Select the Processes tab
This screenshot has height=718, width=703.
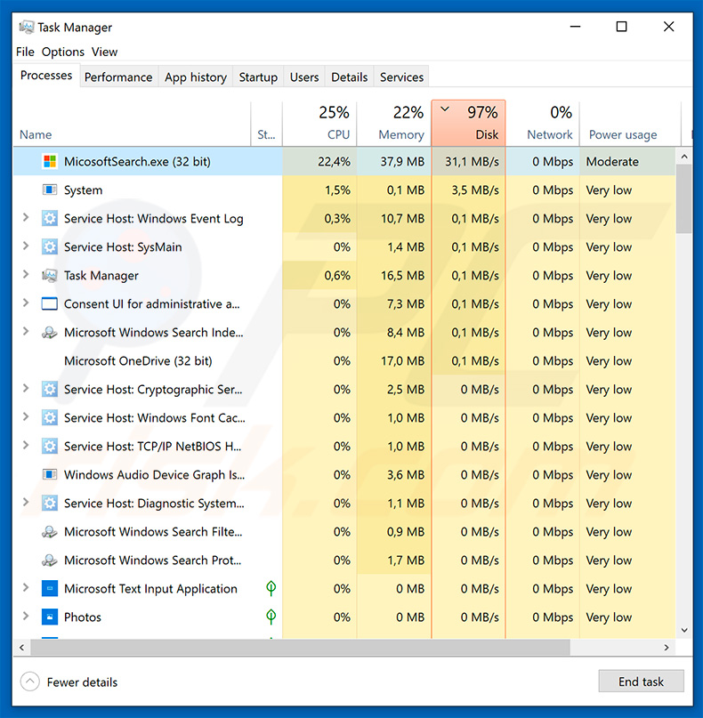tap(46, 75)
